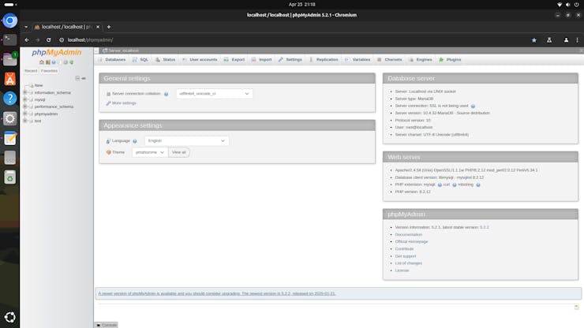
Task: Open the Official Homepage link
Action: (411, 241)
